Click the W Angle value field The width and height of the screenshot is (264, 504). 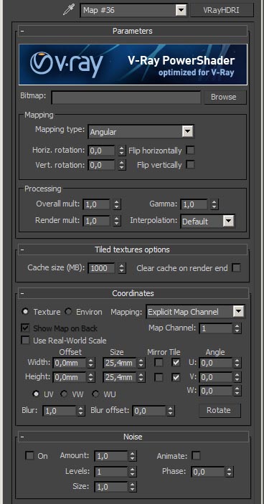point(215,391)
